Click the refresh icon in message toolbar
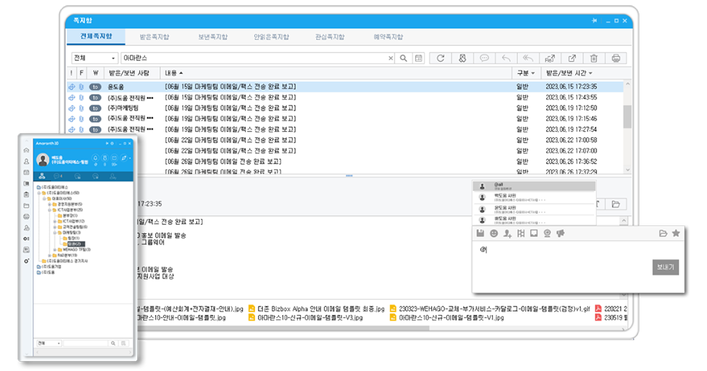Screen dimensions: 707x371 [440, 58]
